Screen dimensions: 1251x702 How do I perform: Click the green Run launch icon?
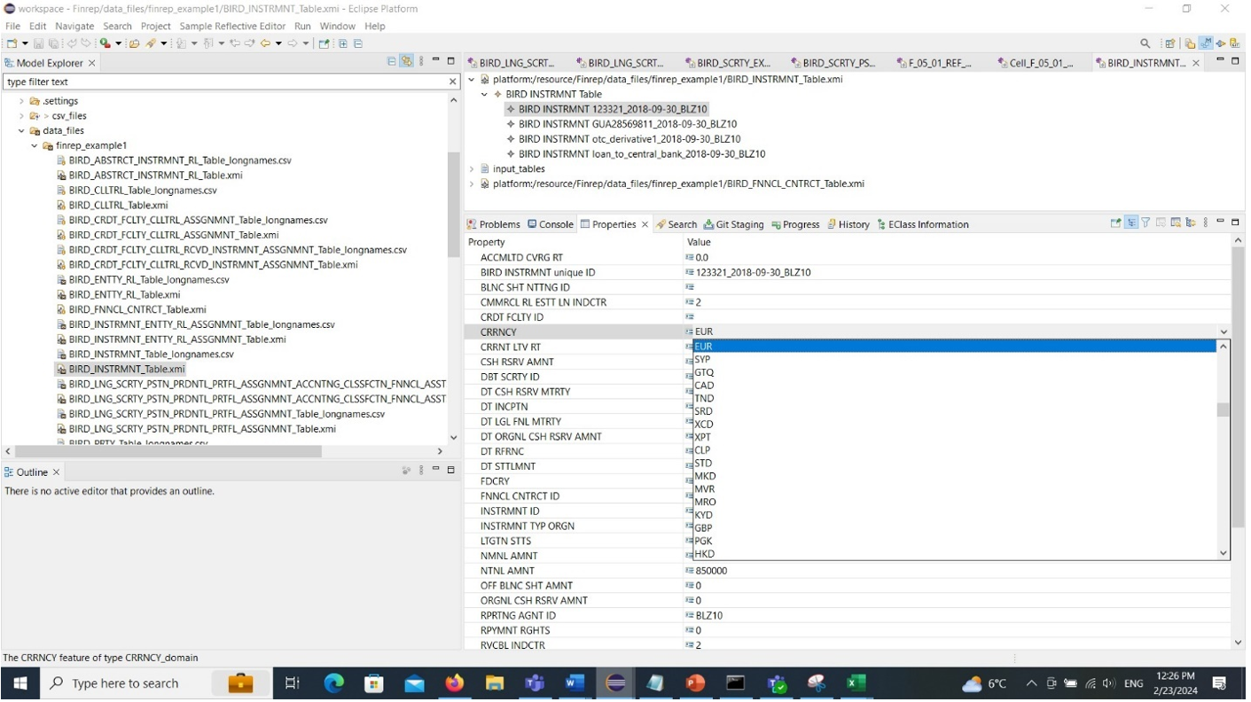pos(105,43)
